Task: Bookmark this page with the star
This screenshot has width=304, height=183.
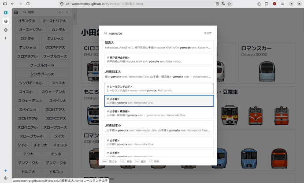Action: point(229,4)
